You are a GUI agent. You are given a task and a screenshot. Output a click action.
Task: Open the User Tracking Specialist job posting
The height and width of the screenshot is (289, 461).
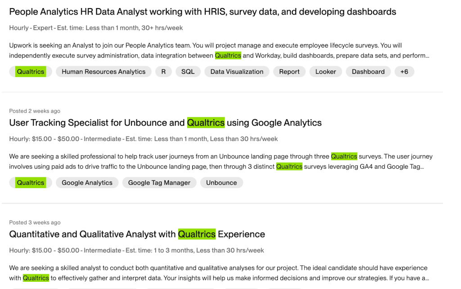point(165,122)
